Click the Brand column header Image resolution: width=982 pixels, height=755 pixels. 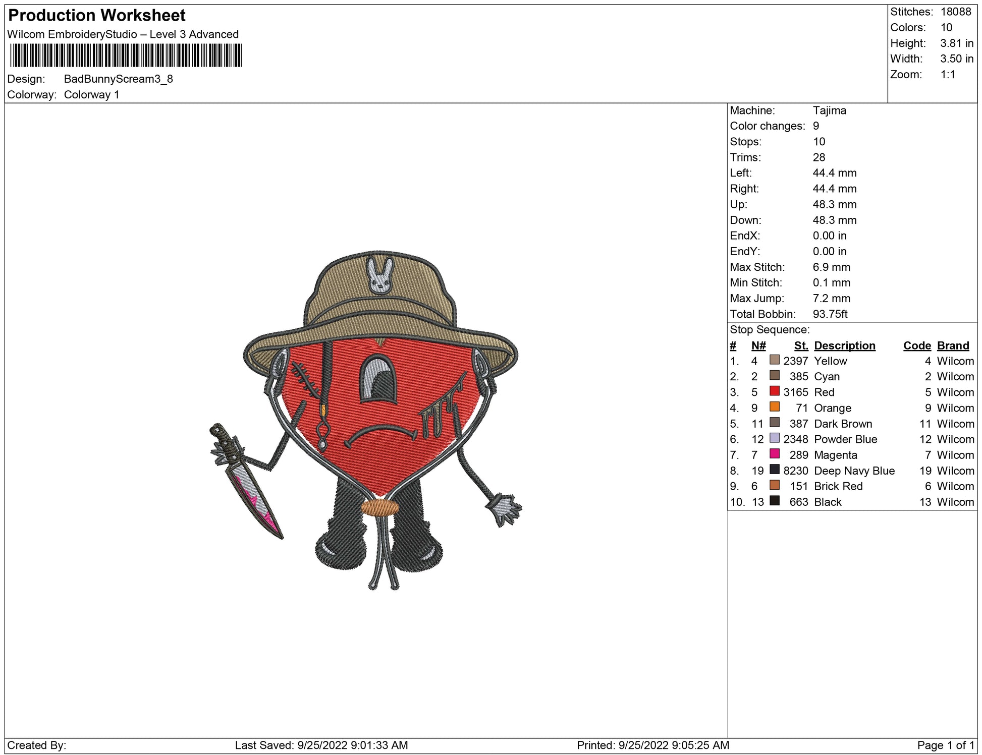tap(953, 345)
